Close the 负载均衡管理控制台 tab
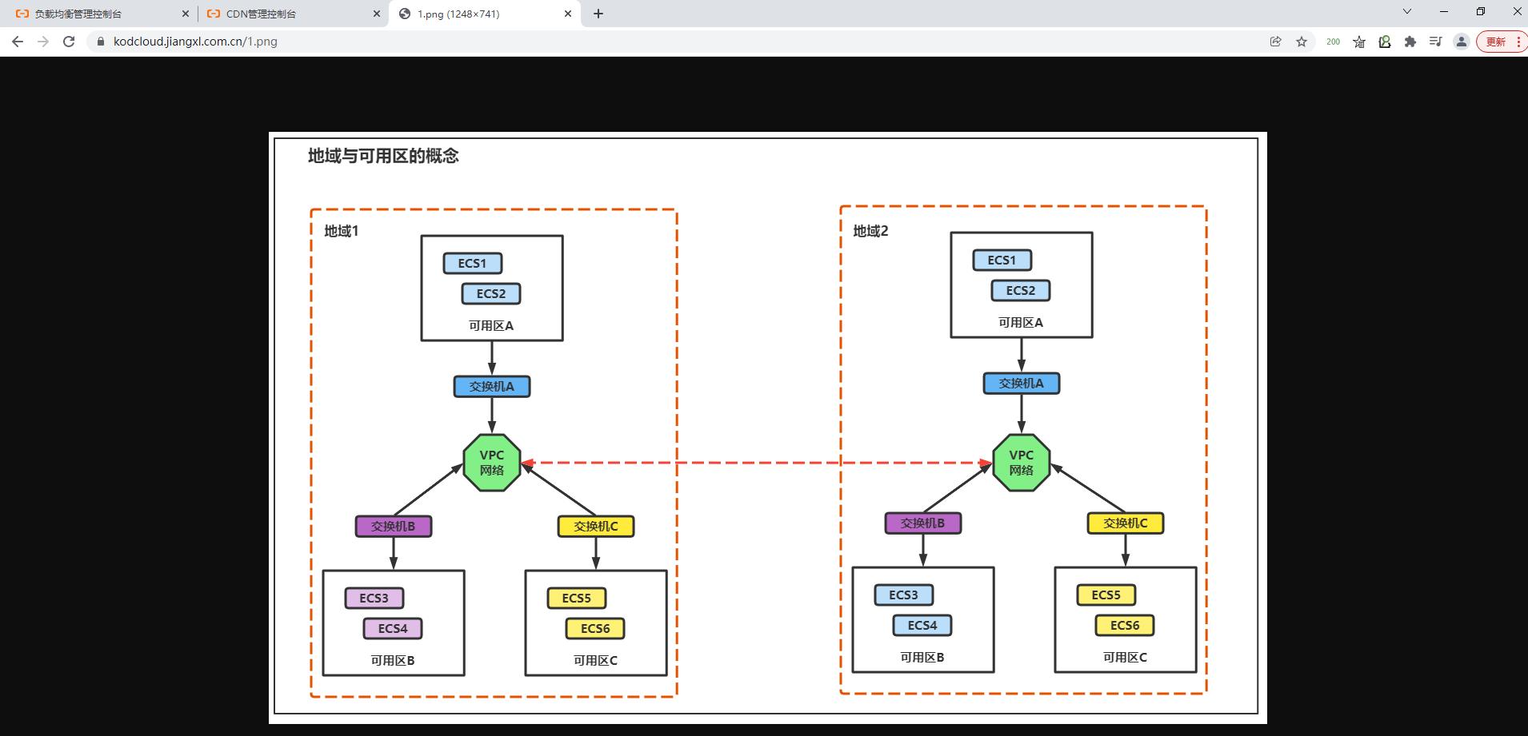This screenshot has height=736, width=1528. [x=186, y=14]
